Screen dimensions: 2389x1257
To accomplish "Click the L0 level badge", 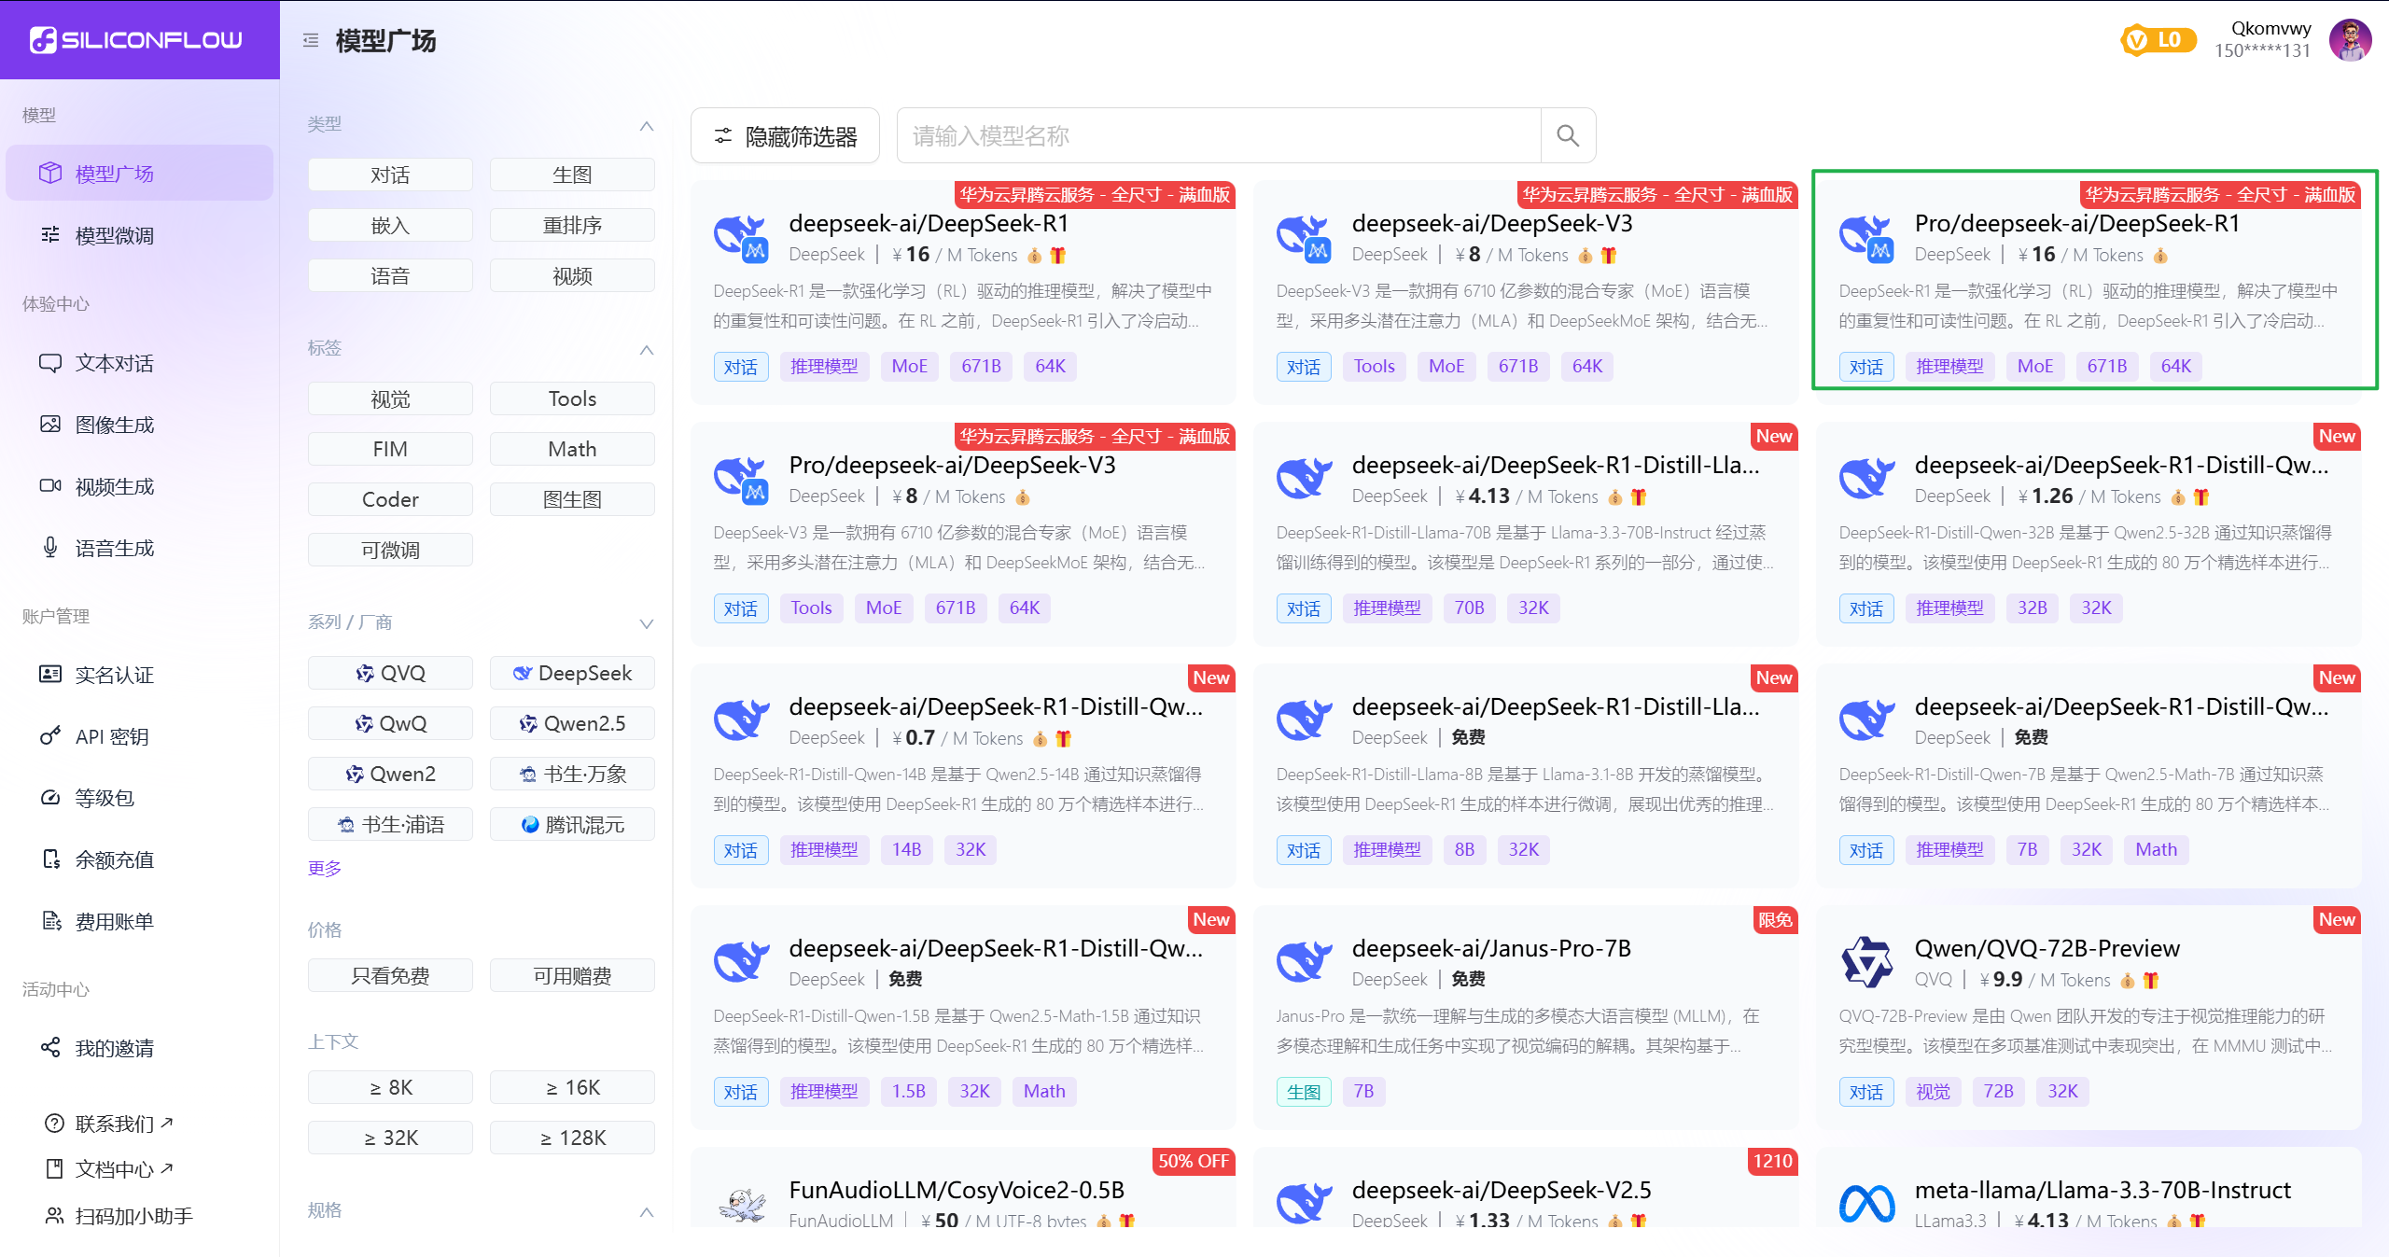I will (2158, 40).
